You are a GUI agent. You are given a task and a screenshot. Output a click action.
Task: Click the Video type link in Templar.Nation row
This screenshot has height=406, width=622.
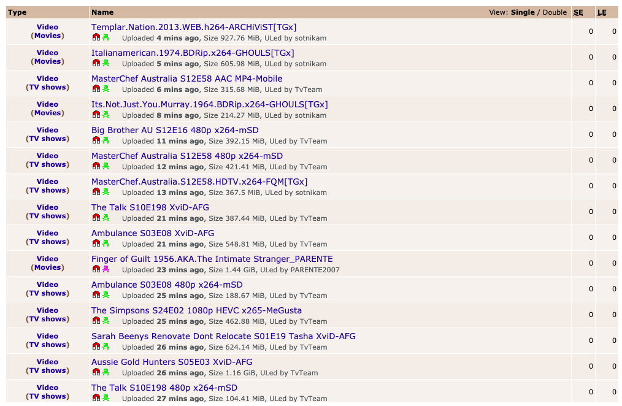pos(48,27)
